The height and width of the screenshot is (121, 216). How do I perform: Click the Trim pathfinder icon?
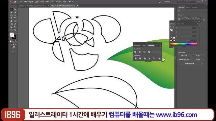point(140,58)
